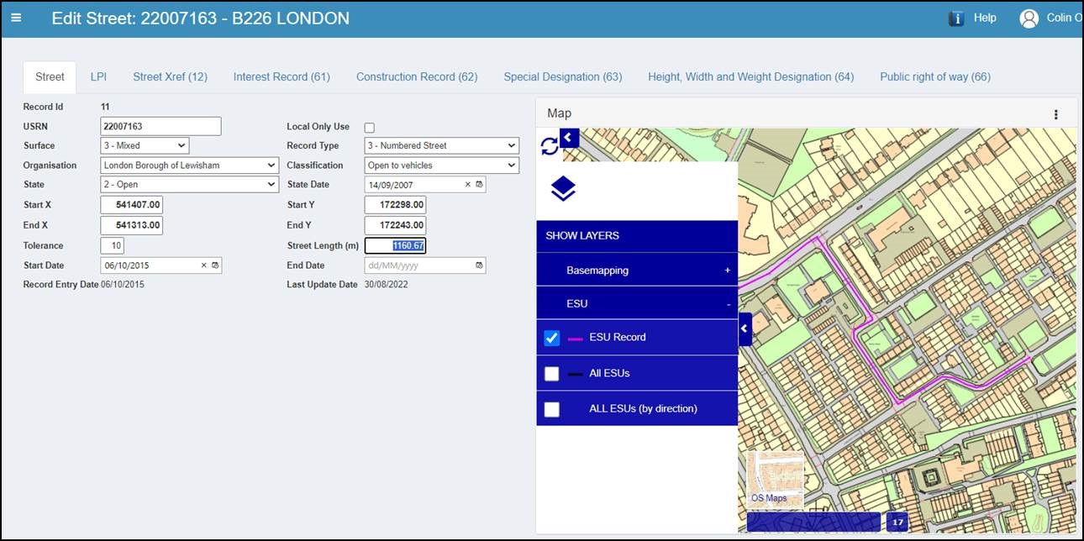Click the Start Y field
This screenshot has height=541, width=1084.
395,205
